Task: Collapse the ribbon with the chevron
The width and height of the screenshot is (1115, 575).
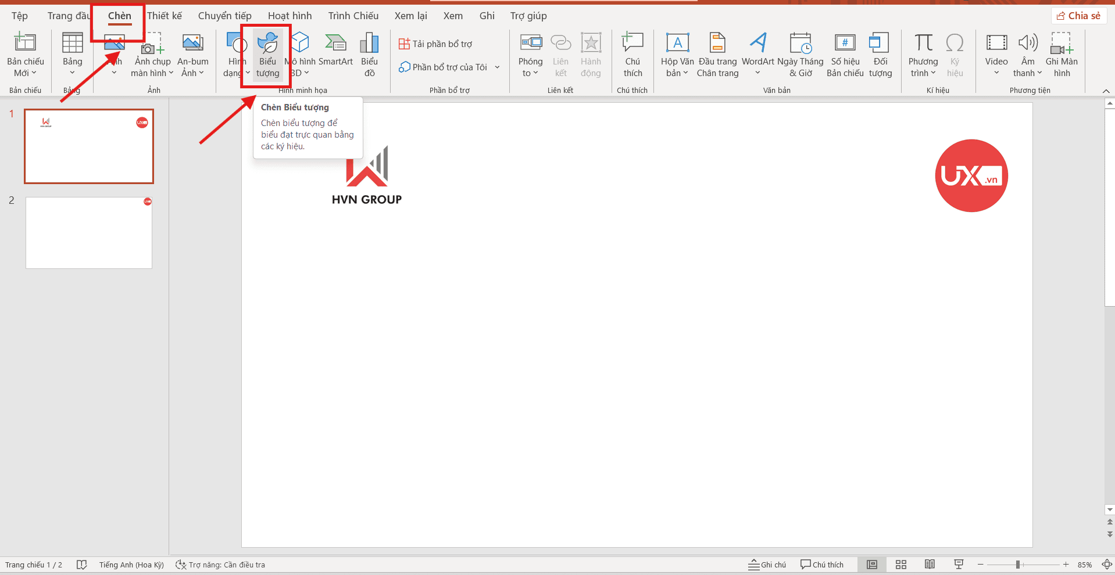Action: coord(1106,91)
